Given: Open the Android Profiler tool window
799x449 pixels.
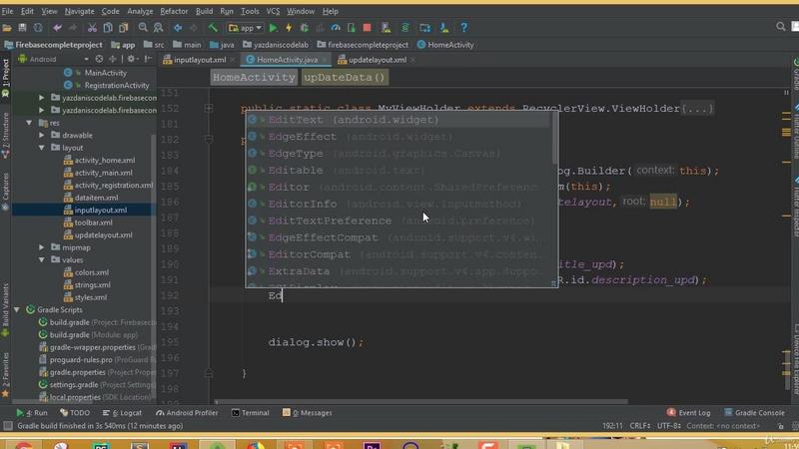Looking at the screenshot, I should tap(187, 413).
